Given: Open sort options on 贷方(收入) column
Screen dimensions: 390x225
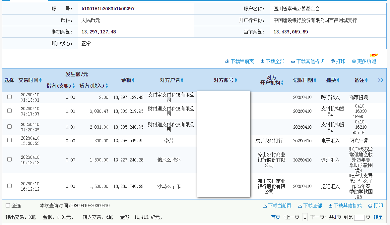Looking at the screenshot, I should (106, 85).
